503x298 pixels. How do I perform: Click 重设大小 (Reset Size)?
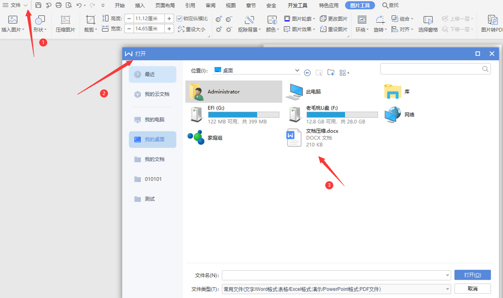(x=191, y=29)
